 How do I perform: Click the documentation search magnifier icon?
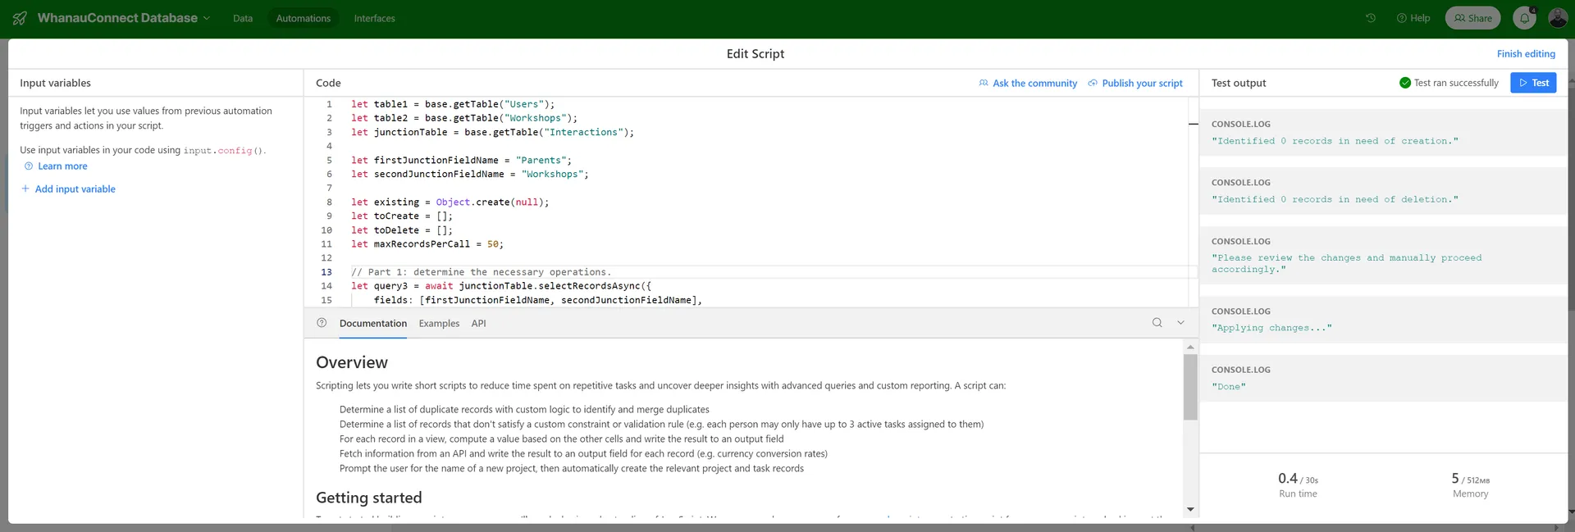tap(1157, 323)
